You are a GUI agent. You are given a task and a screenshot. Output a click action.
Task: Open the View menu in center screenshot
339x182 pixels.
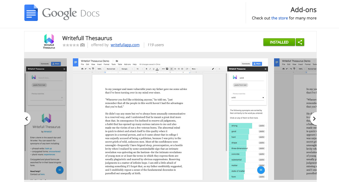(x=93, y=64)
